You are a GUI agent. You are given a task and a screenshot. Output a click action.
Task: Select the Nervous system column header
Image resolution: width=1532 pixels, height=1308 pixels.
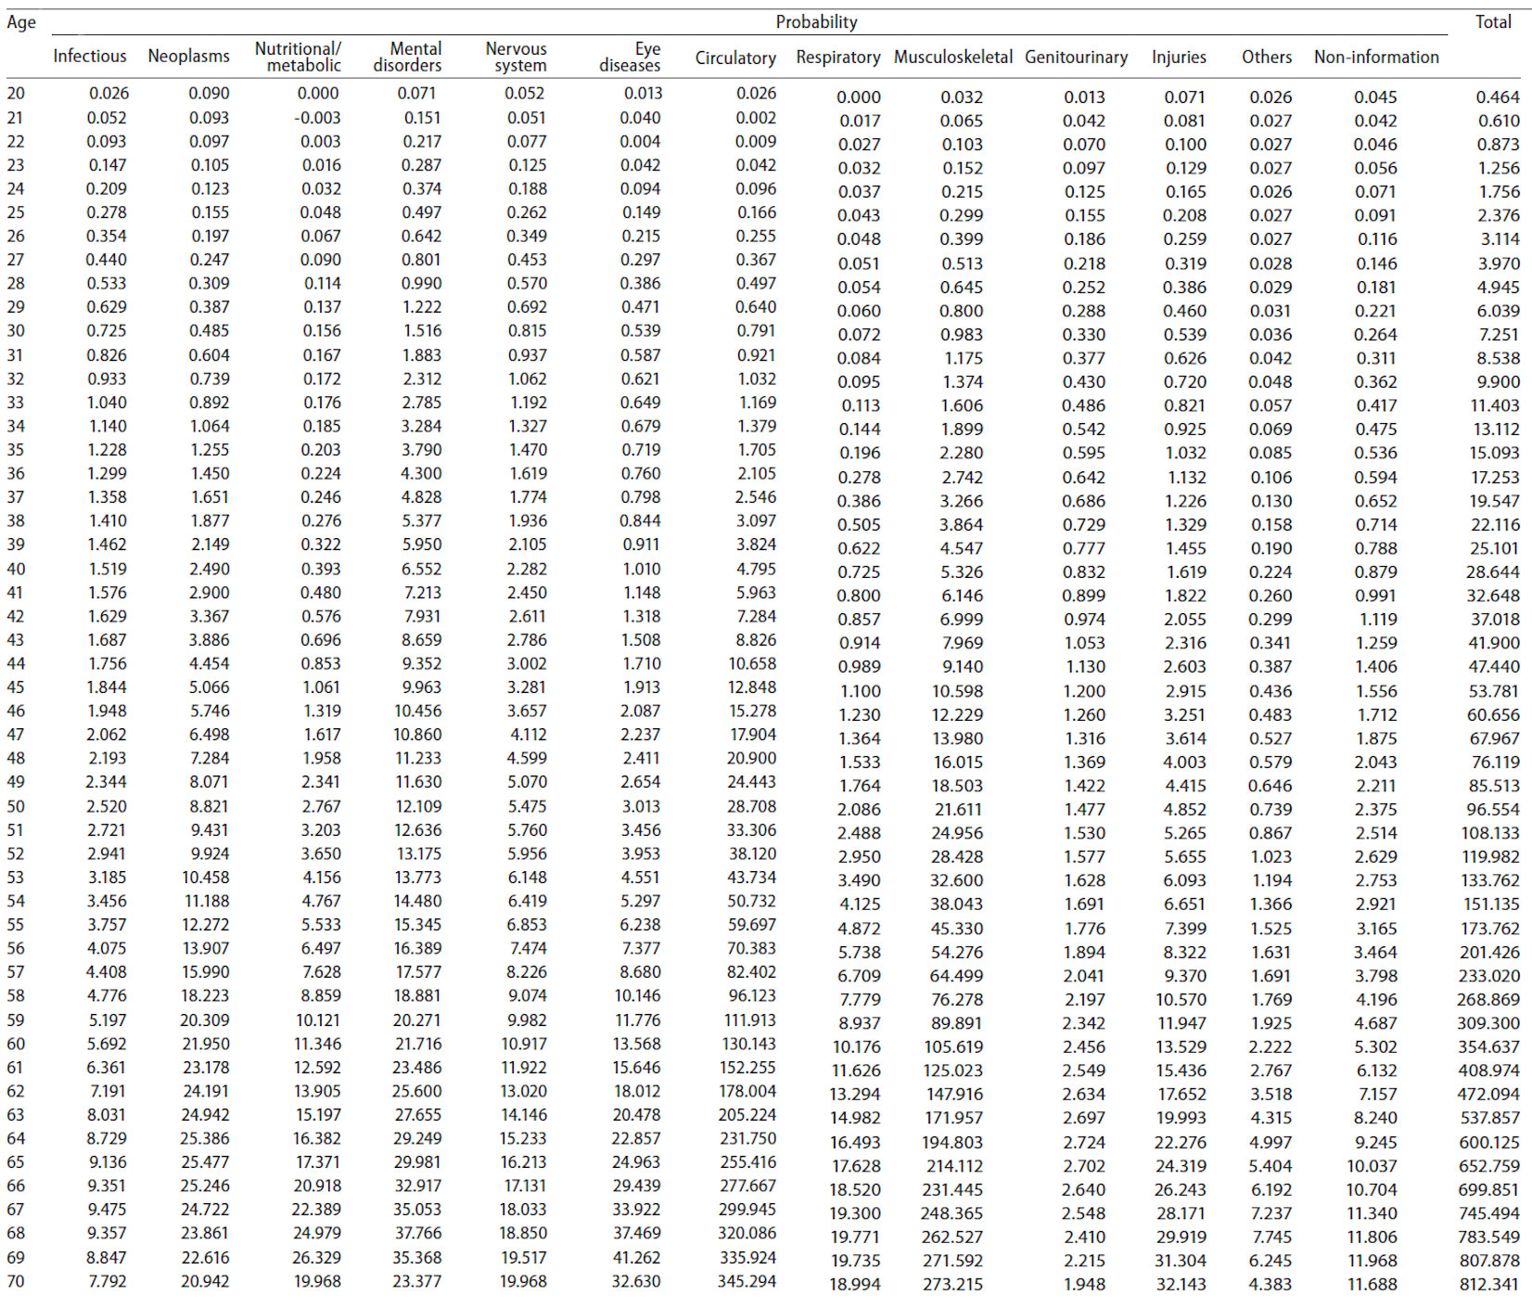click(x=516, y=57)
